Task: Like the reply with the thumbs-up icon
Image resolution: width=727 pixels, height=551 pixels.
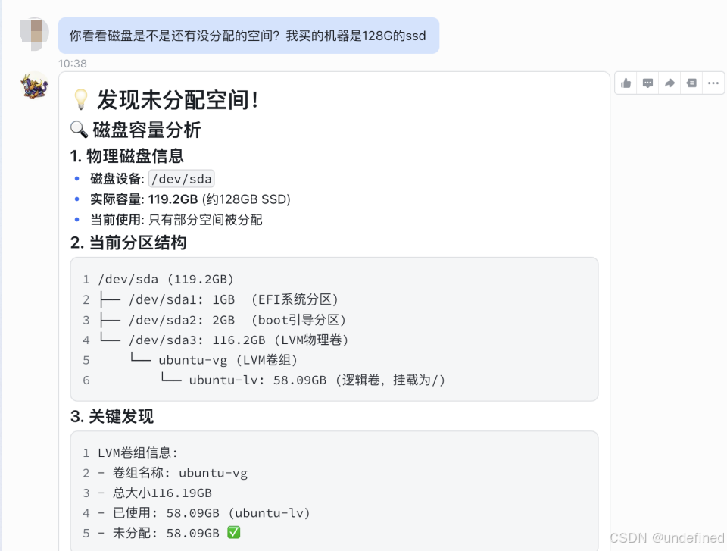Action: coord(626,83)
